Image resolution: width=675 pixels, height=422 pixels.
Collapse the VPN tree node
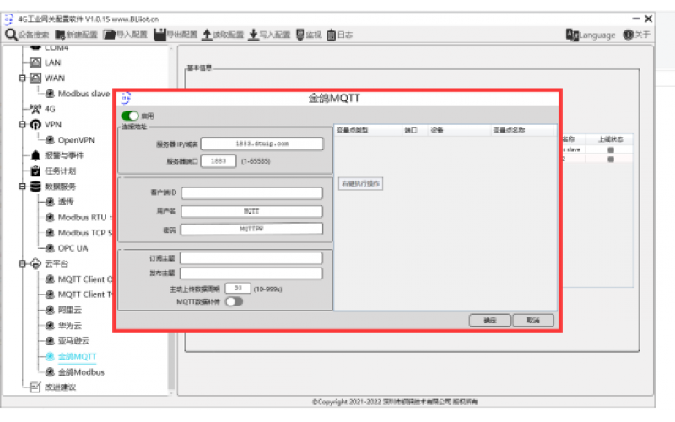(23, 124)
